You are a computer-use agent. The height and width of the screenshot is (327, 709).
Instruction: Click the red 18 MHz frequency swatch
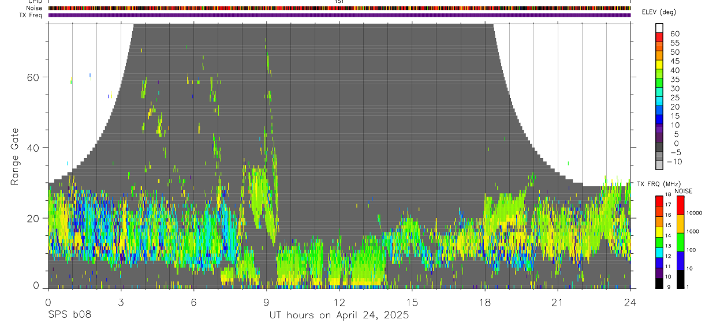pos(659,201)
